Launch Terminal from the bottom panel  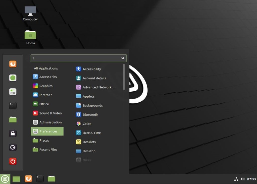[x=40, y=179]
